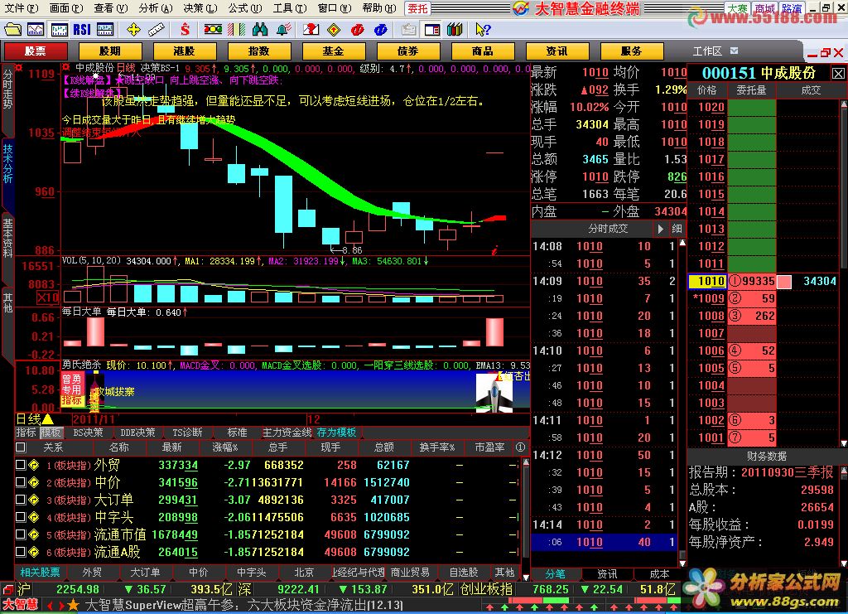Tick the checkbox for row 大订单
Image resolution: width=848 pixels, height=614 pixels.
[x=20, y=500]
